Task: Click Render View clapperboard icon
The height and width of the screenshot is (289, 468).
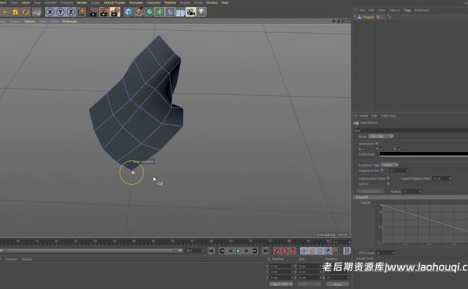Action: tap(93, 12)
